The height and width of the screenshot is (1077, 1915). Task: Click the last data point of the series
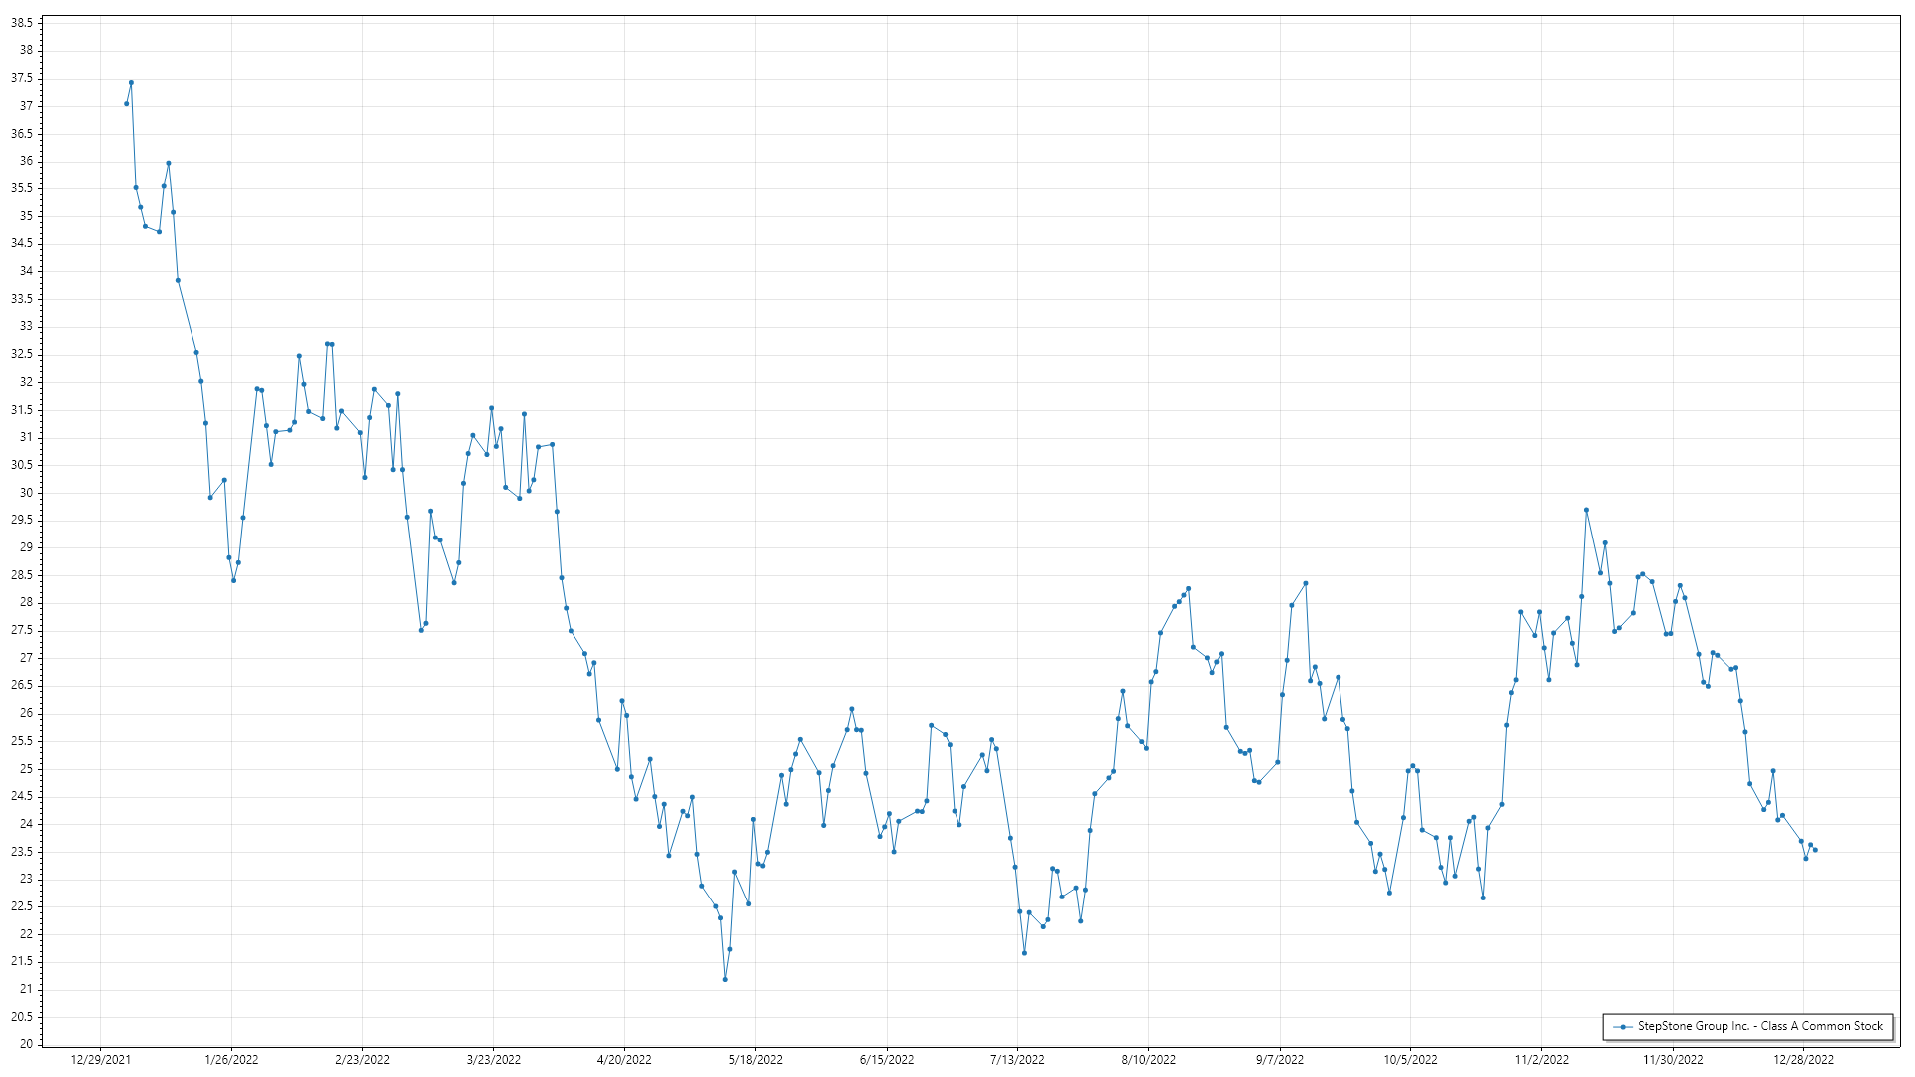(x=1815, y=850)
